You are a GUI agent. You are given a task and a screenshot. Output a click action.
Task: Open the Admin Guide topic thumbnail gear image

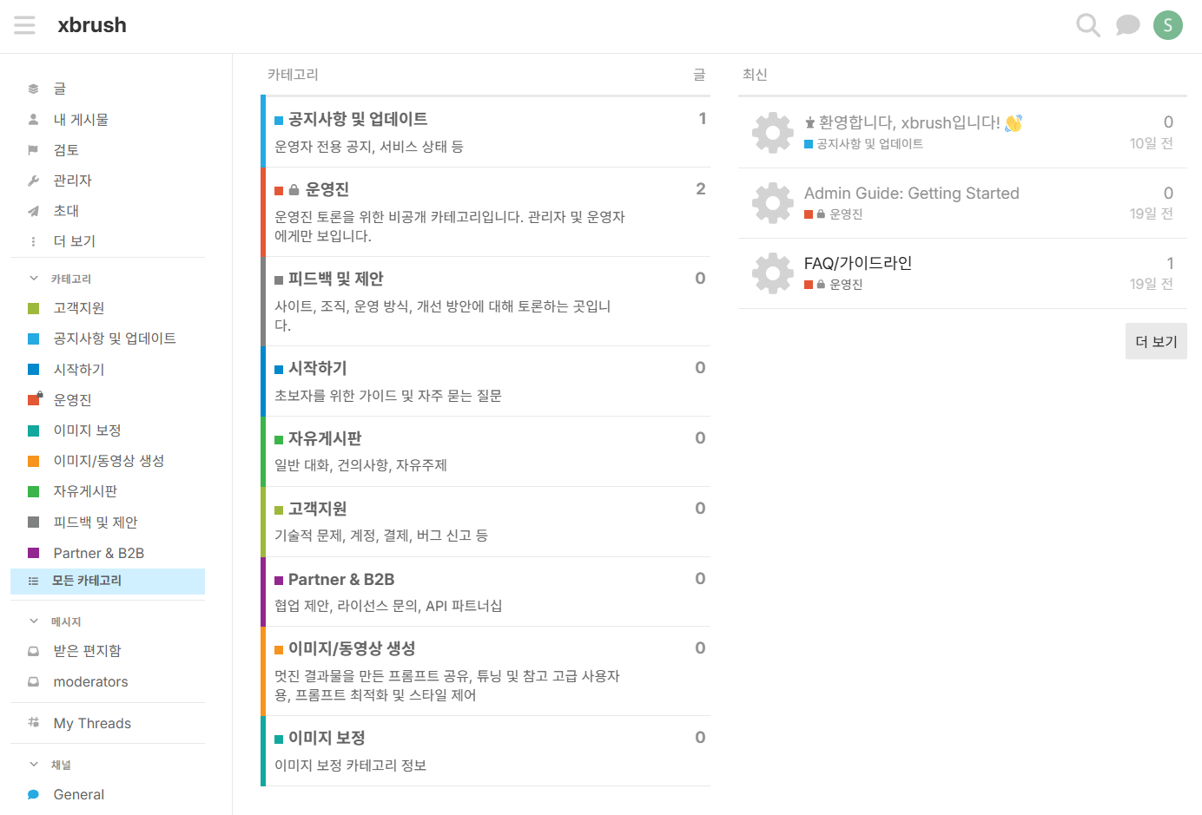pyautogui.click(x=772, y=202)
